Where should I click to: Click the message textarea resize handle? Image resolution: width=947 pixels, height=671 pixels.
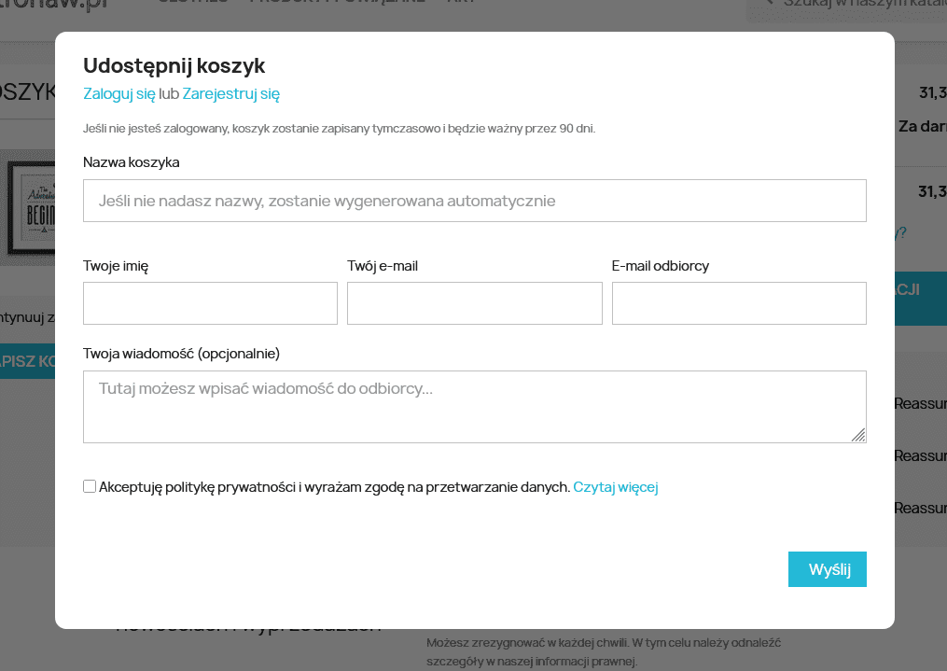(x=858, y=435)
